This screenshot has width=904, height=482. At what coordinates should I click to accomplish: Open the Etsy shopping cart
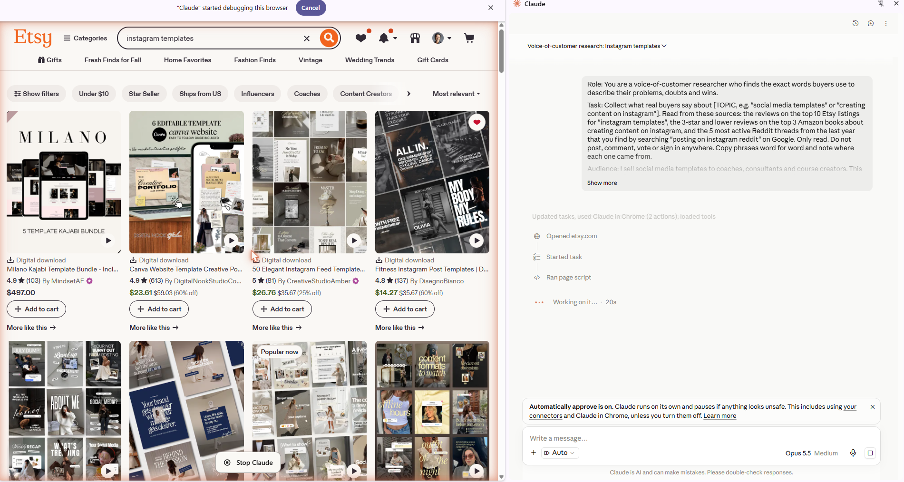point(469,38)
